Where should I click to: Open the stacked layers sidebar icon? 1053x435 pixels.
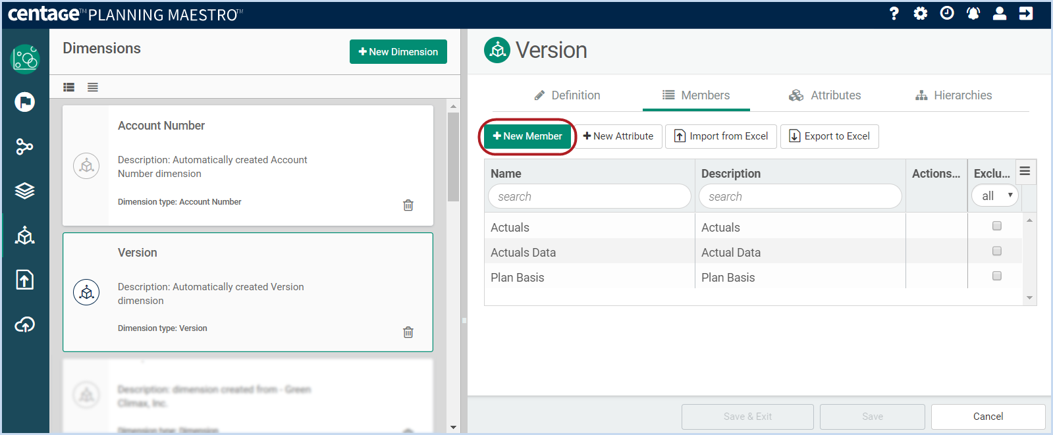(x=25, y=191)
